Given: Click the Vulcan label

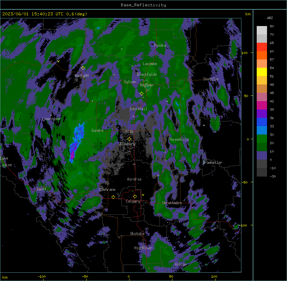Looking at the screenshot, I should point(181,264).
